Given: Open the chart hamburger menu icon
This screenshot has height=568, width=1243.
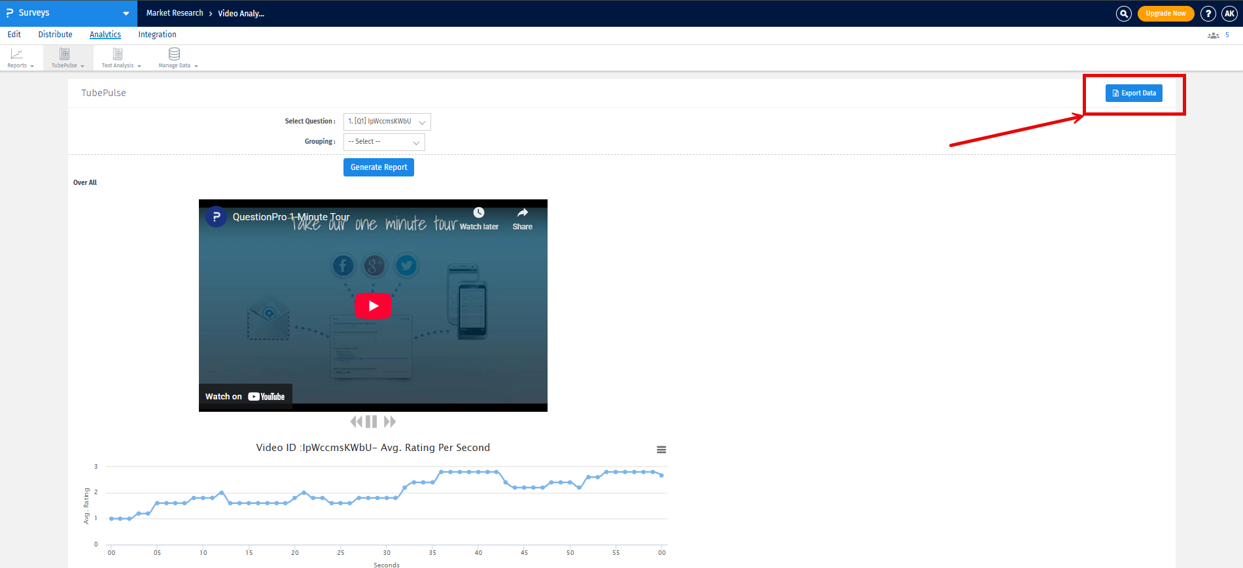Looking at the screenshot, I should tap(661, 450).
